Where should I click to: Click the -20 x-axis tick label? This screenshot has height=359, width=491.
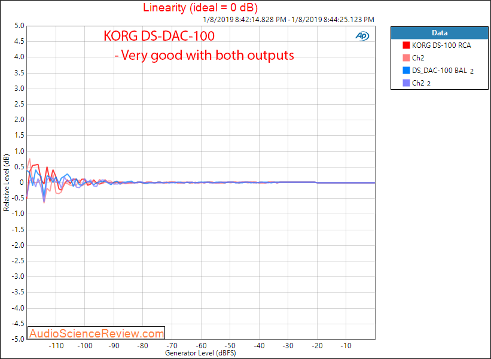[x=317, y=346]
